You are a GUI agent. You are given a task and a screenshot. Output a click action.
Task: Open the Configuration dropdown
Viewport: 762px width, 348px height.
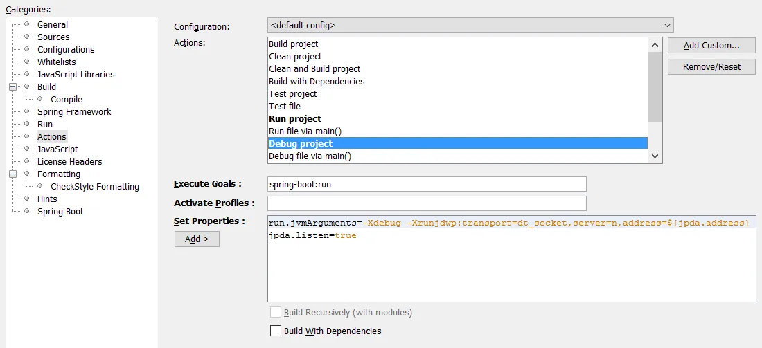[470, 25]
